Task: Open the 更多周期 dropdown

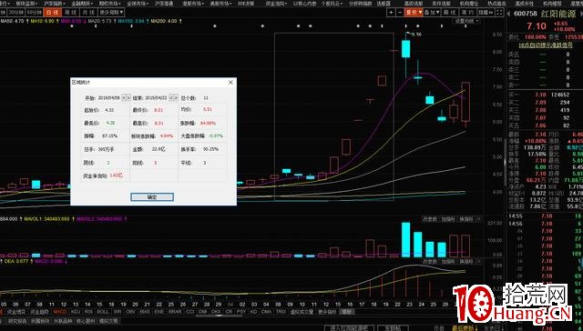Action: pos(111,12)
